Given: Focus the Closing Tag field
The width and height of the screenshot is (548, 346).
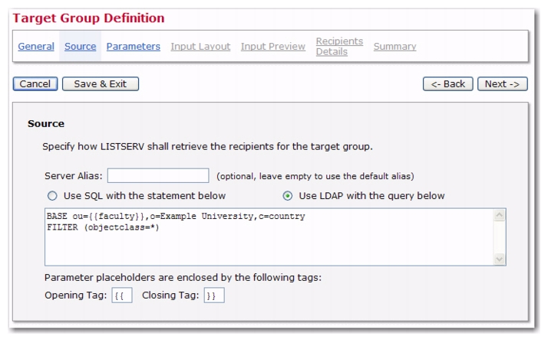Looking at the screenshot, I should coord(214,295).
